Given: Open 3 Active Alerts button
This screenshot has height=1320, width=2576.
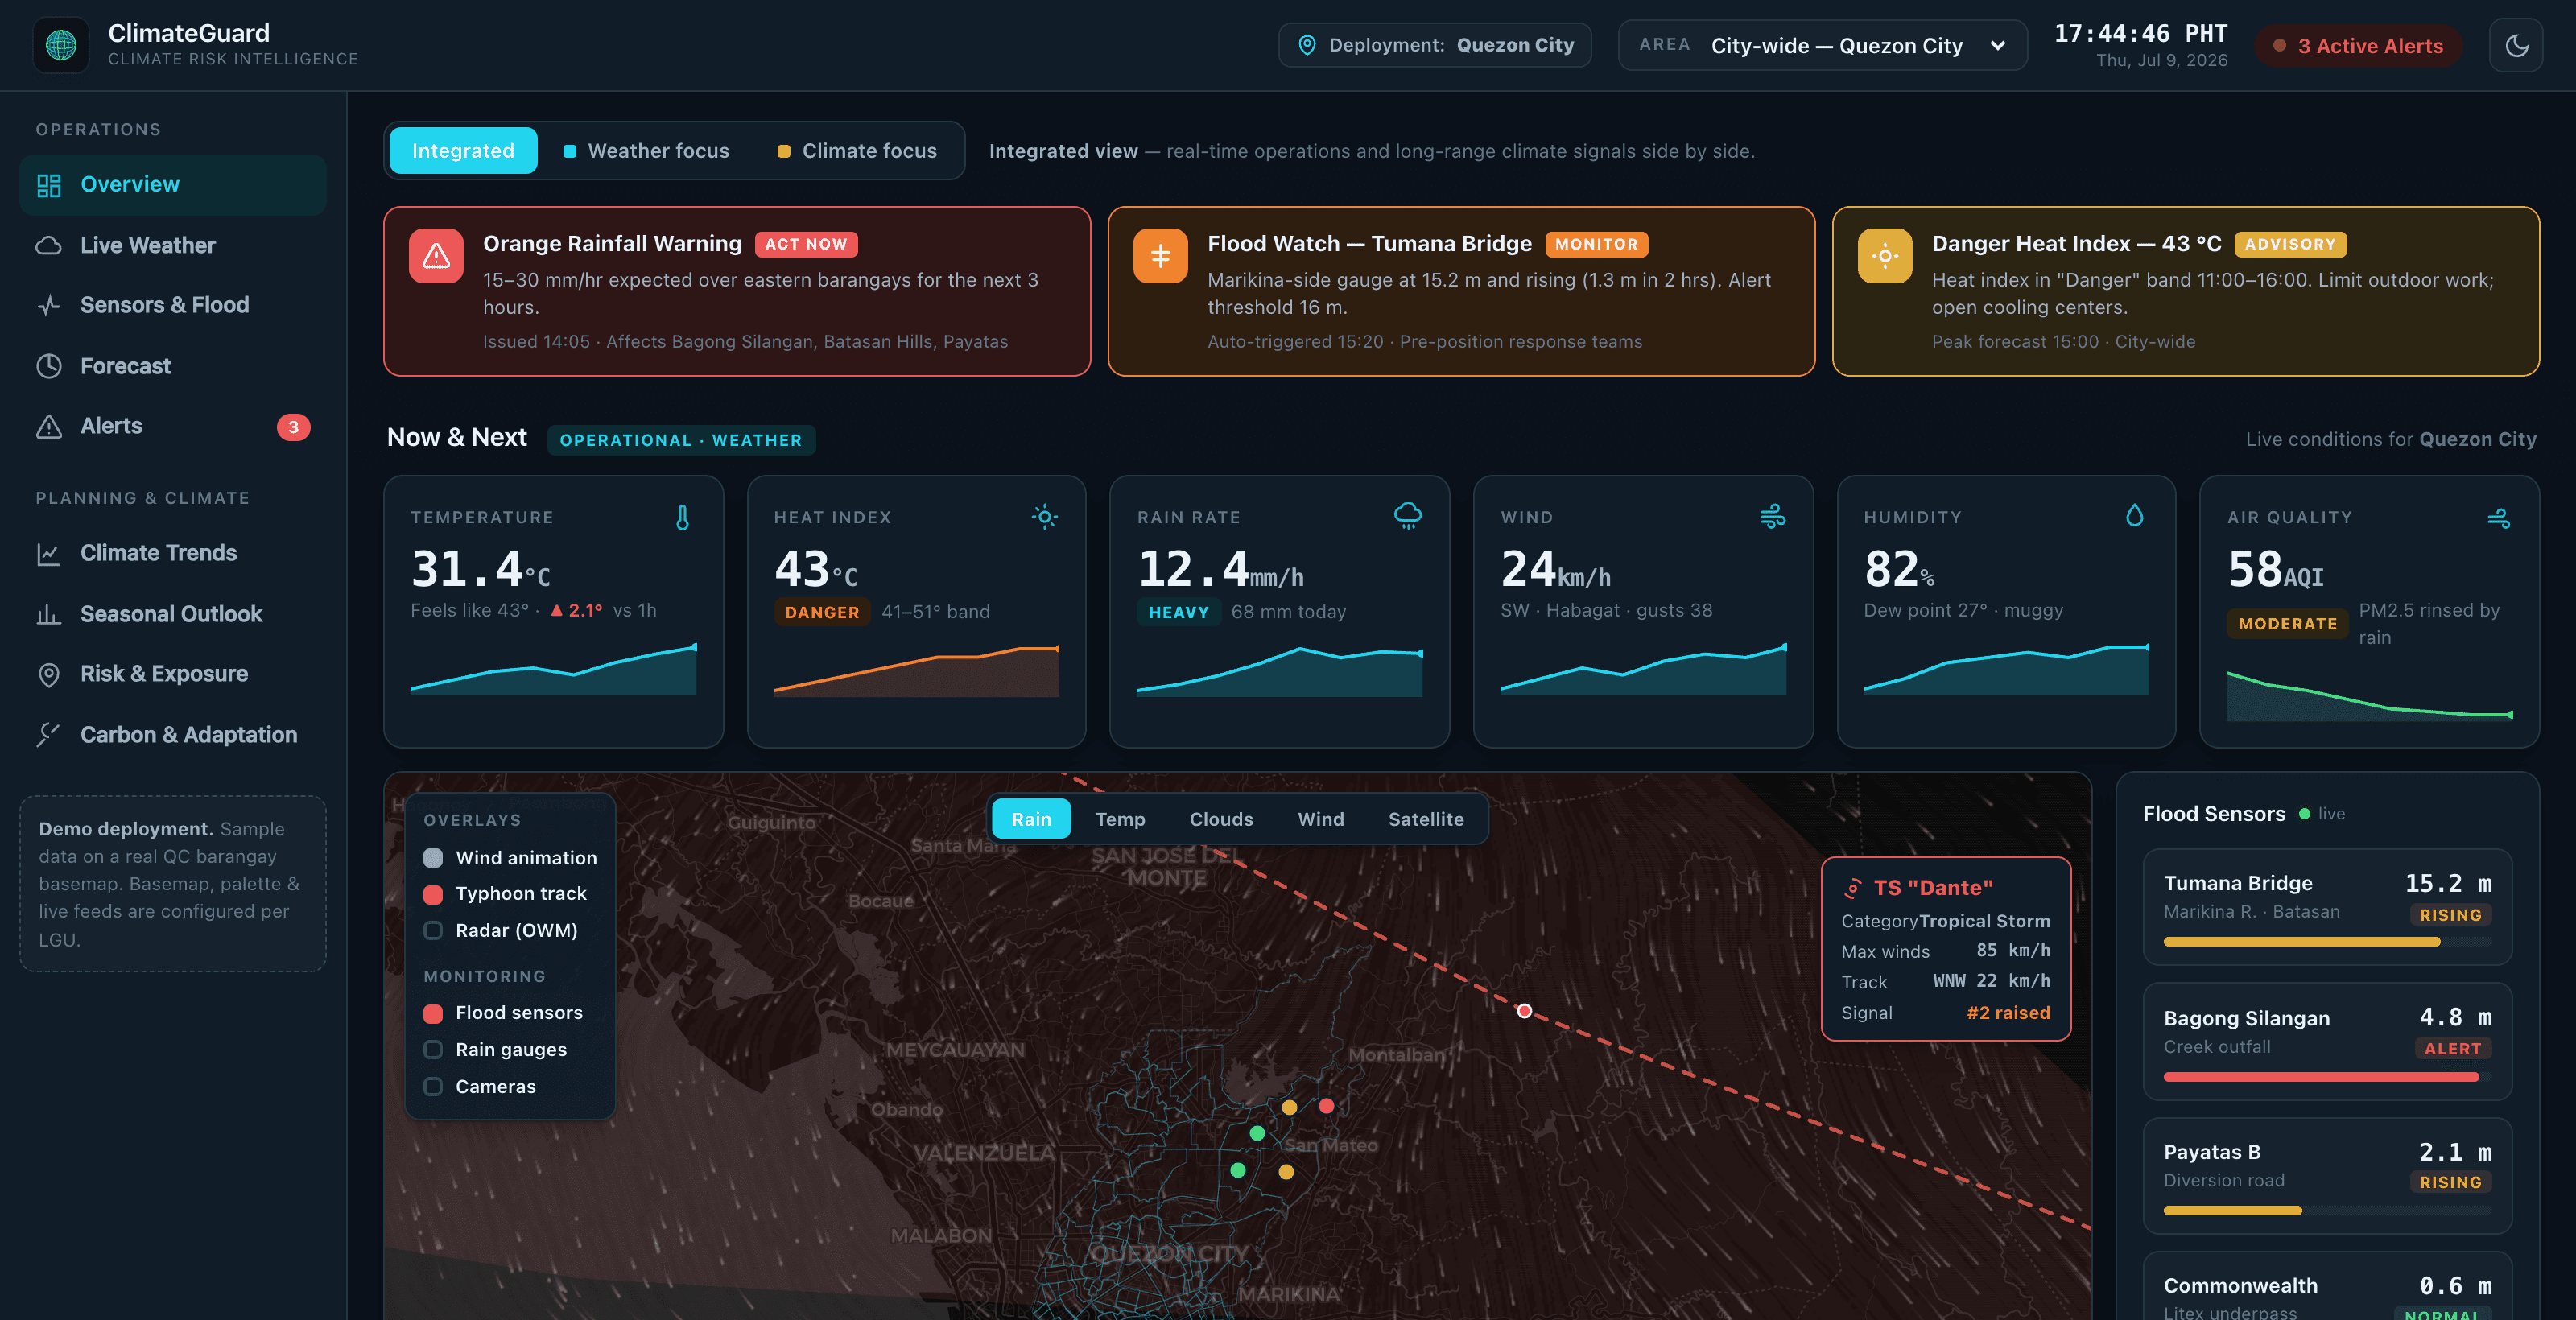Looking at the screenshot, I should point(2357,46).
